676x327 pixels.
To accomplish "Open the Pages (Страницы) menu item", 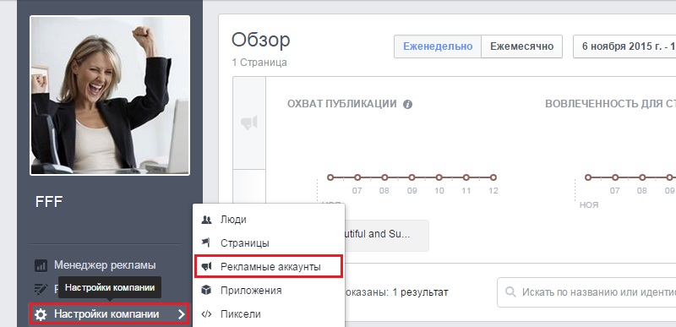I will click(x=270, y=243).
